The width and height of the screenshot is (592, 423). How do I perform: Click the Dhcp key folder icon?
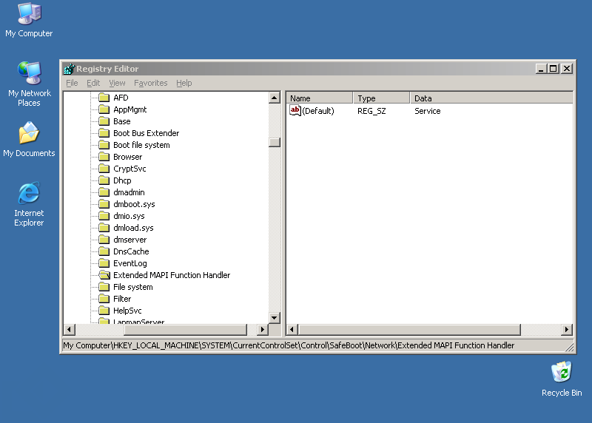[x=104, y=180]
